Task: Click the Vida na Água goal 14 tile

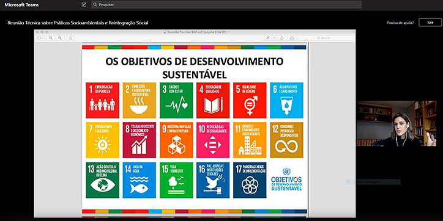Action: point(139,180)
